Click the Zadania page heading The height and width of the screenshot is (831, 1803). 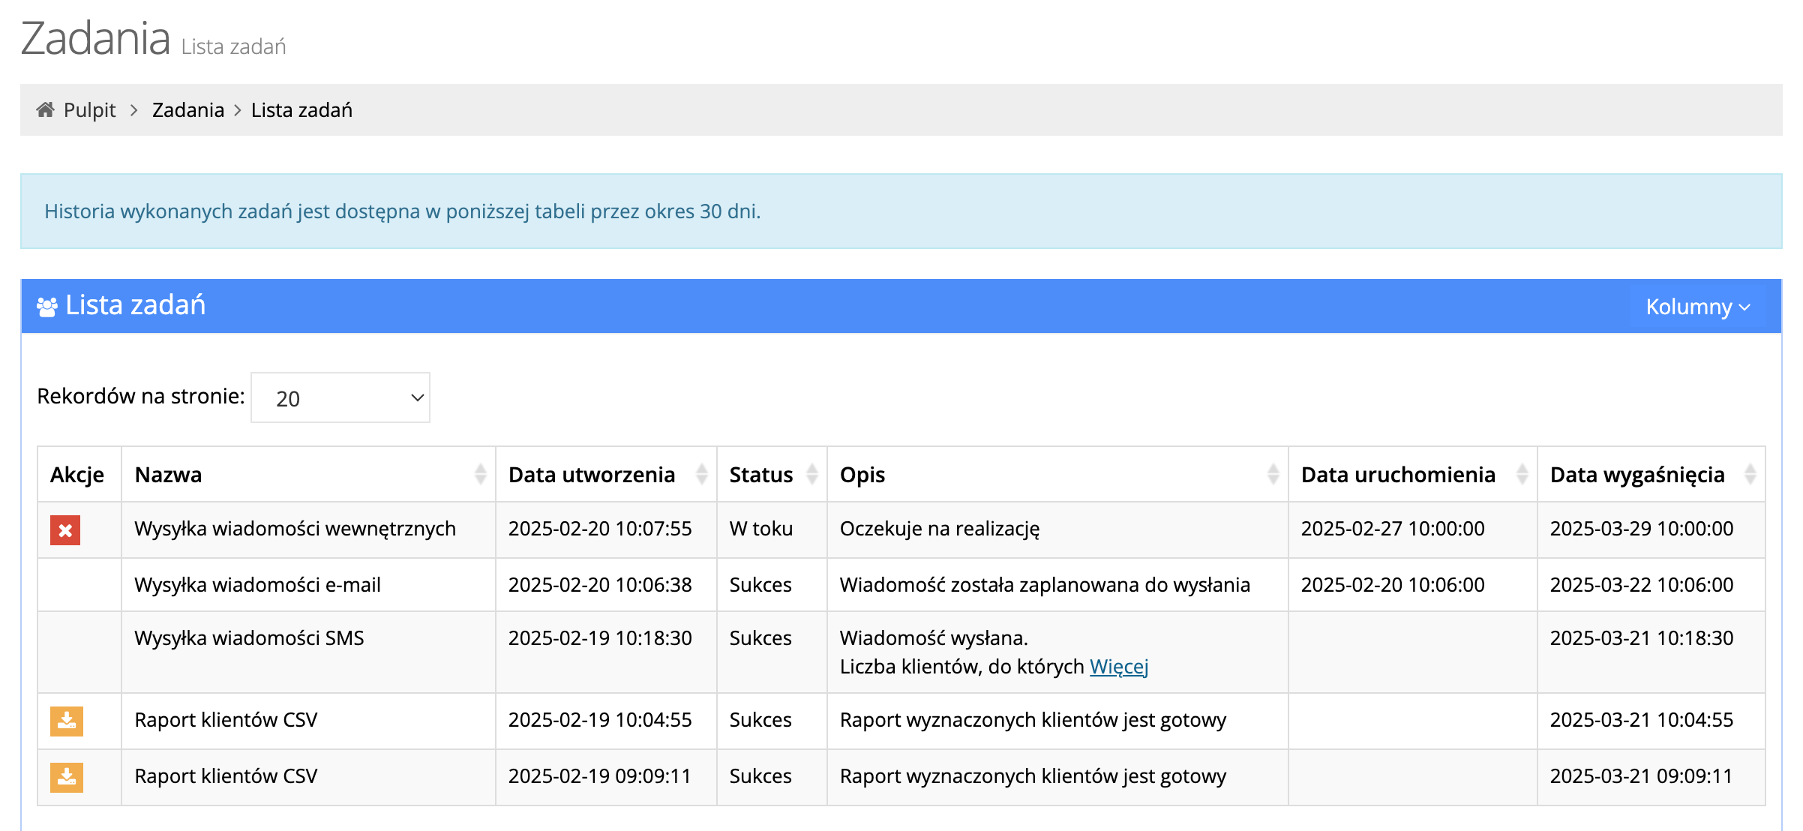click(95, 37)
